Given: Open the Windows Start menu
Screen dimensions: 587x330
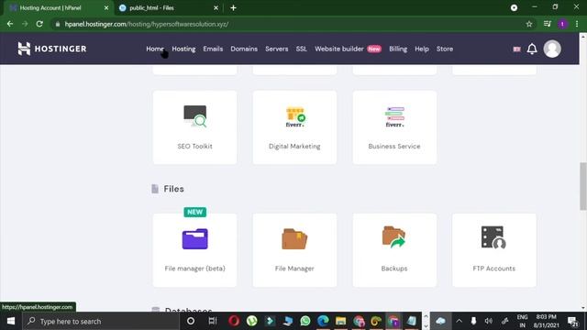Looking at the screenshot, I should coord(11,321).
